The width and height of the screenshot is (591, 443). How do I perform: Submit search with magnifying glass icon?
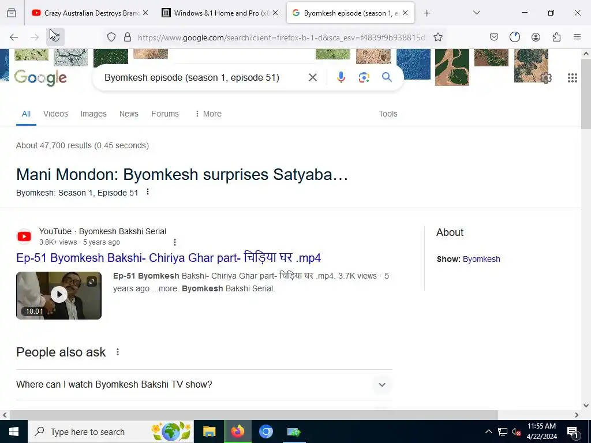(387, 77)
